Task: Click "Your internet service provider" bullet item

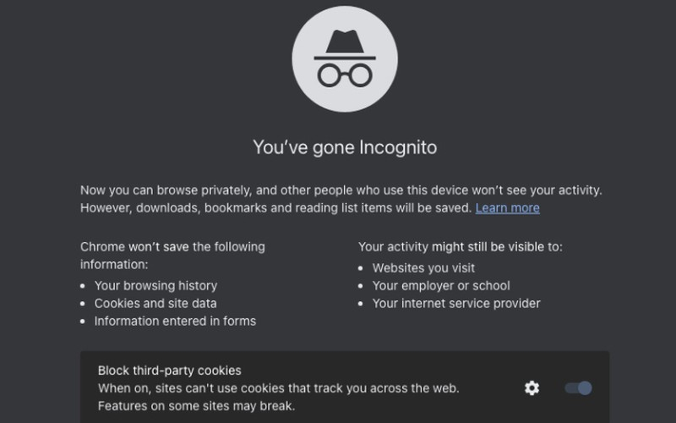Action: (x=456, y=303)
